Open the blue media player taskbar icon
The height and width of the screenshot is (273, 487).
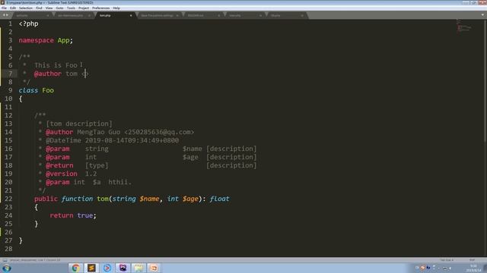[x=107, y=268]
